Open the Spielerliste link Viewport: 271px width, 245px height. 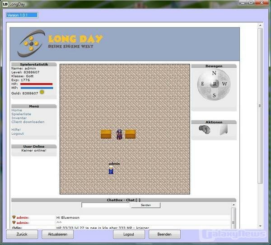(21, 114)
